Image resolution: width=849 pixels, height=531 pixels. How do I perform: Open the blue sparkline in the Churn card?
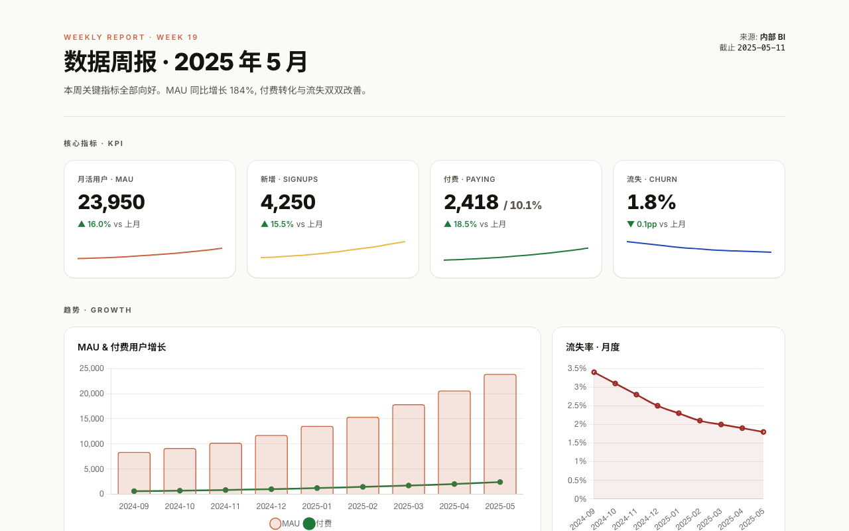[699, 247]
